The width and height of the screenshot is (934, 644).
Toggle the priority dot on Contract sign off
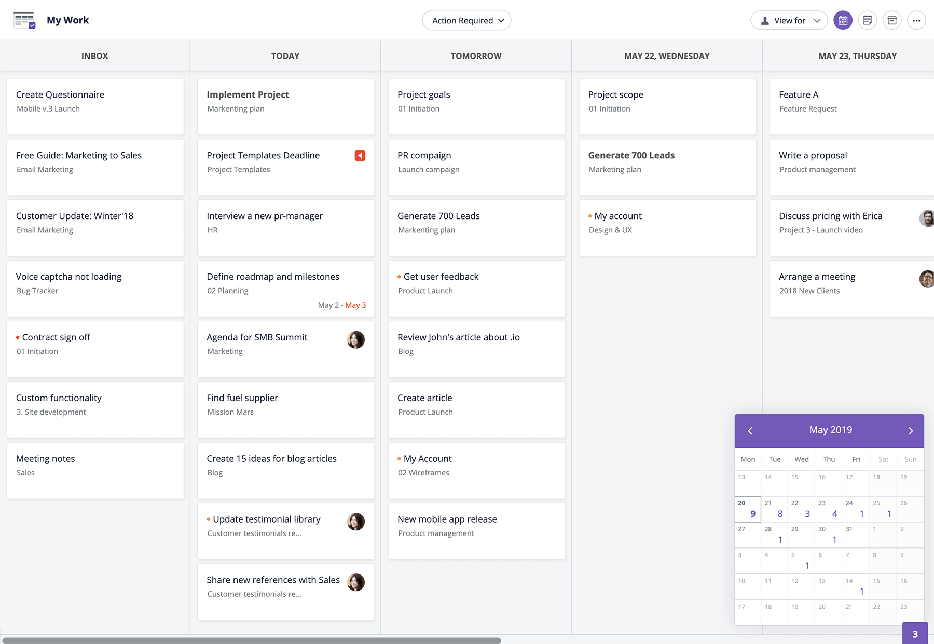click(x=19, y=337)
